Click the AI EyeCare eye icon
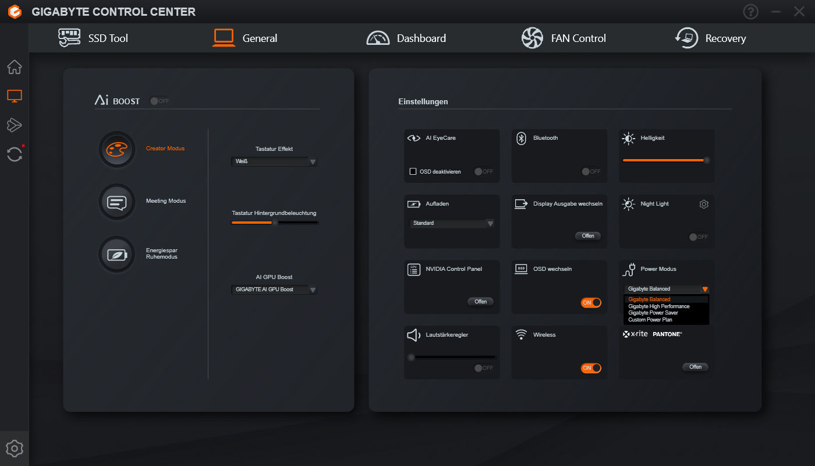Viewport: 815px width, 466px height. click(x=413, y=139)
